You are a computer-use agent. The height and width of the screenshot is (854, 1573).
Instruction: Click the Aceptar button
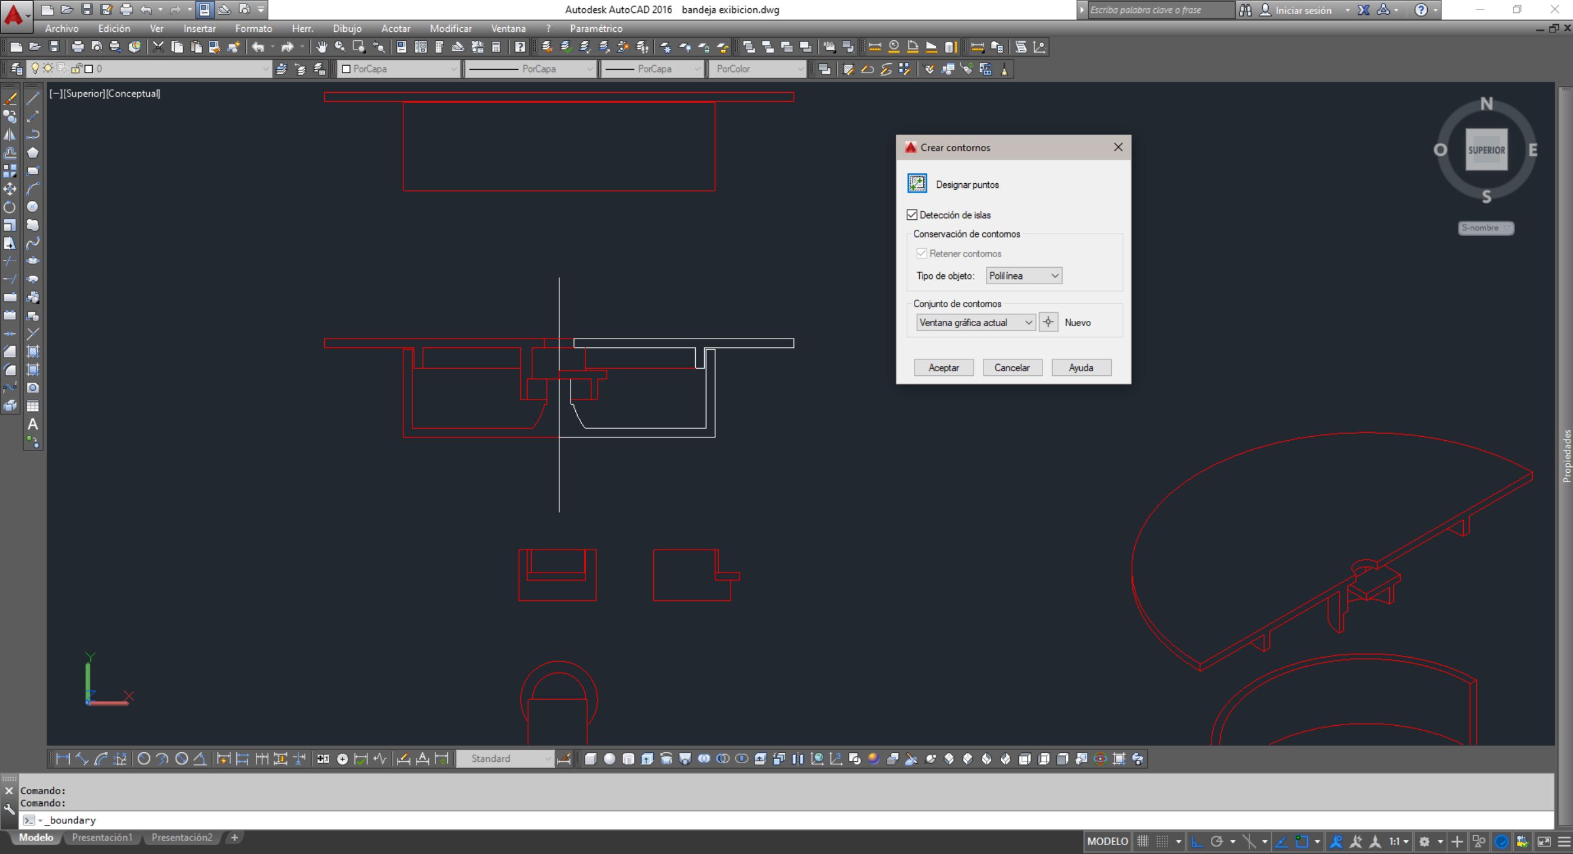(943, 367)
